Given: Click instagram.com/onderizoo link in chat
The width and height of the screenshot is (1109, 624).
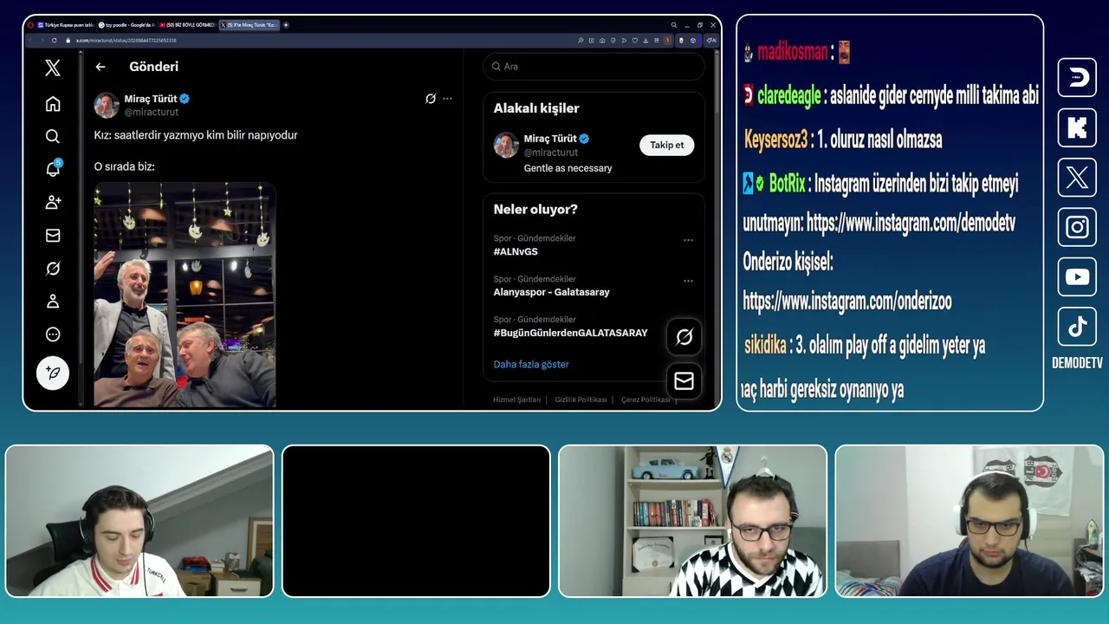Looking at the screenshot, I should [847, 302].
